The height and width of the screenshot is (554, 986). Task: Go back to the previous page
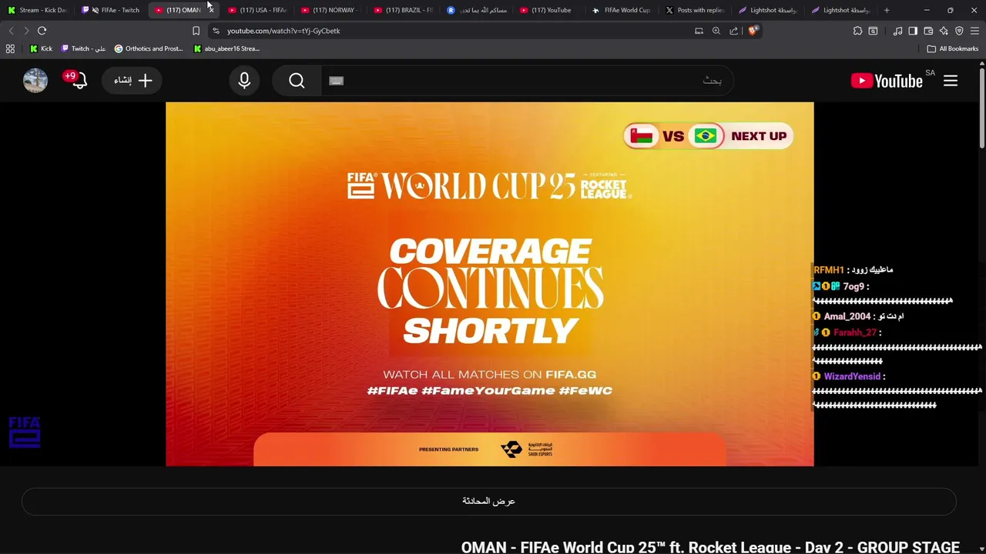(11, 31)
